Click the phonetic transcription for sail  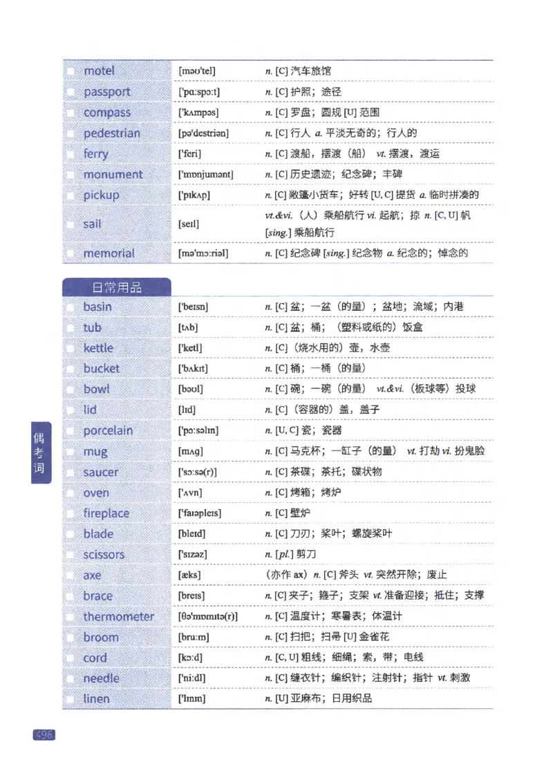point(188,224)
